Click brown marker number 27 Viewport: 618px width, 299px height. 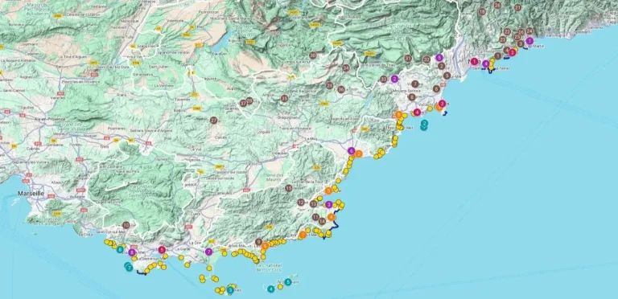coord(213,121)
